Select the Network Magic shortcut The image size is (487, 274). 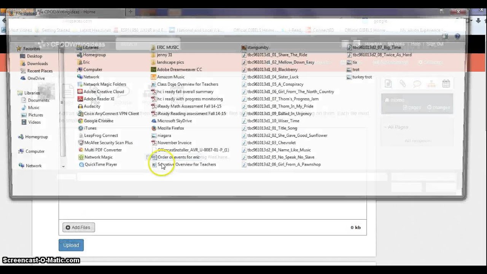pyautogui.click(x=95, y=157)
